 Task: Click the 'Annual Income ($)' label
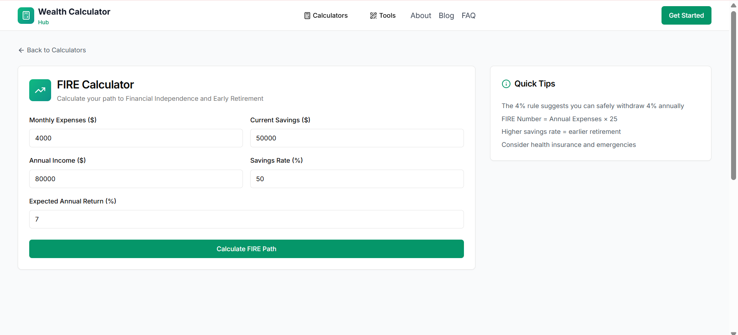tap(58, 160)
